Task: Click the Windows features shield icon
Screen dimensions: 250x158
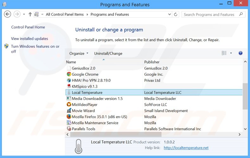Action: coord(6,46)
